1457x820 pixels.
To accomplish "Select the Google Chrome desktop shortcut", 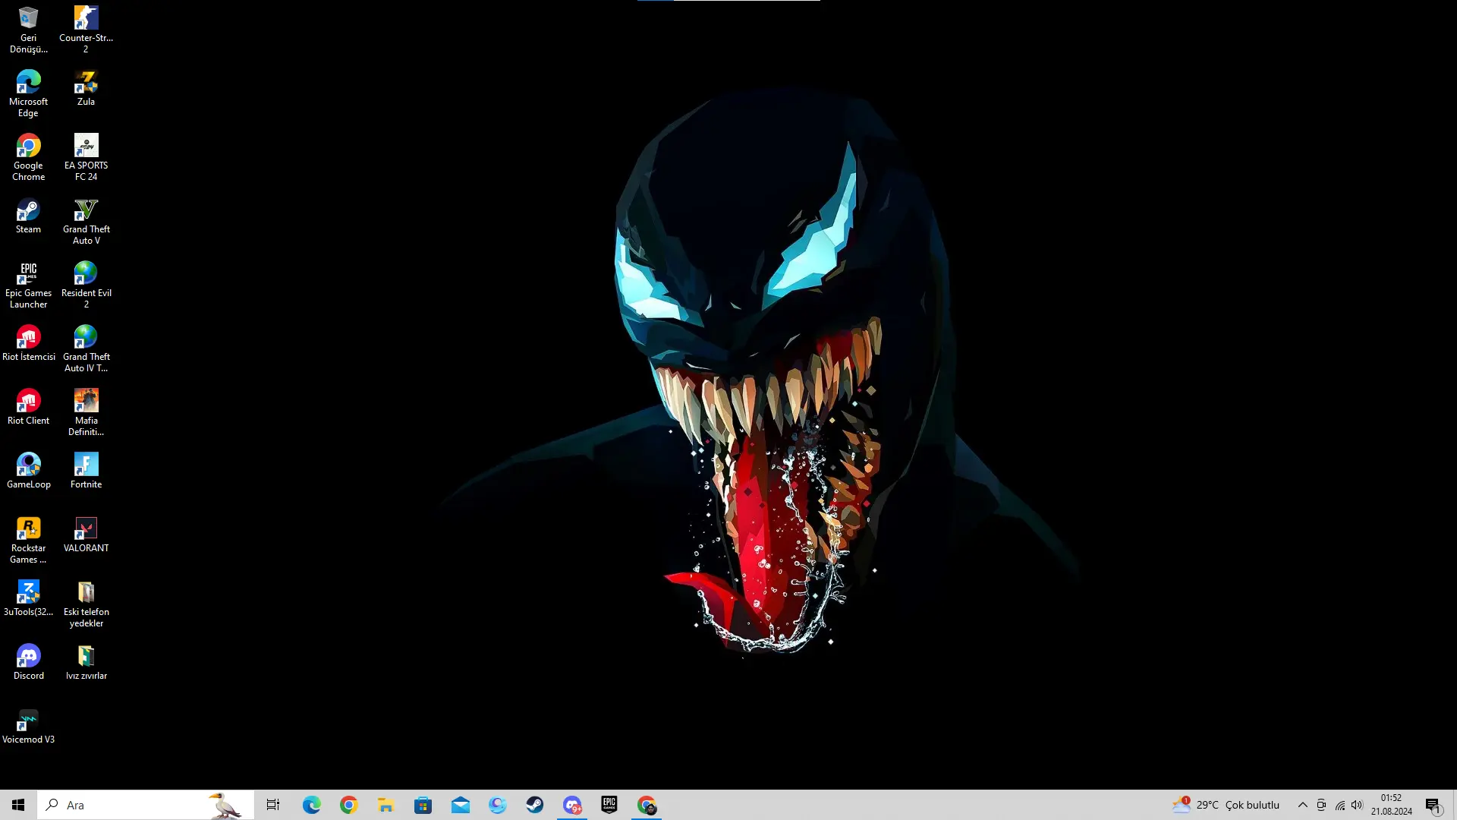I will tap(28, 157).
